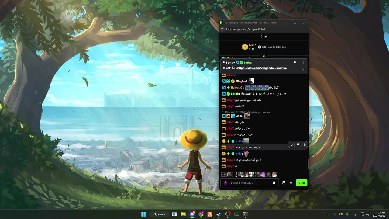Click the chat window scrollbar
Image resolution: width=389 pixels, height=219 pixels.
click(308, 164)
